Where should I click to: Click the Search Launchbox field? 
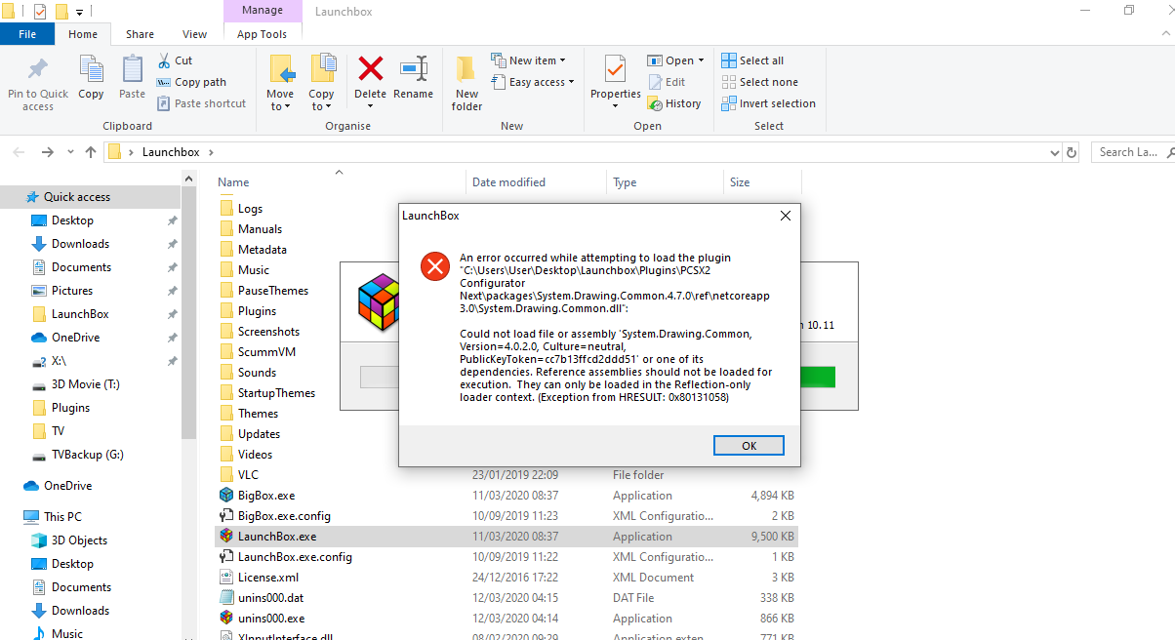pos(1132,152)
